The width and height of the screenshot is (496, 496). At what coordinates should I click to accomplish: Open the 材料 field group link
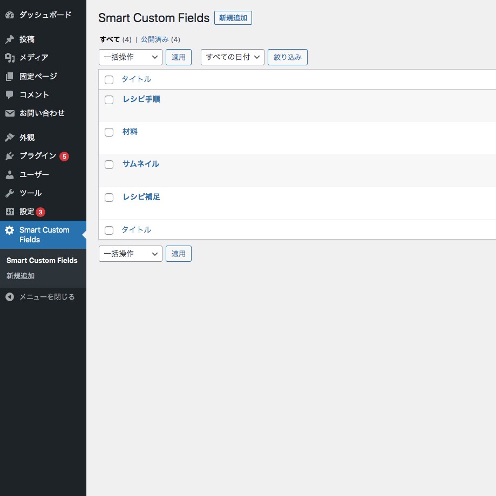click(130, 132)
